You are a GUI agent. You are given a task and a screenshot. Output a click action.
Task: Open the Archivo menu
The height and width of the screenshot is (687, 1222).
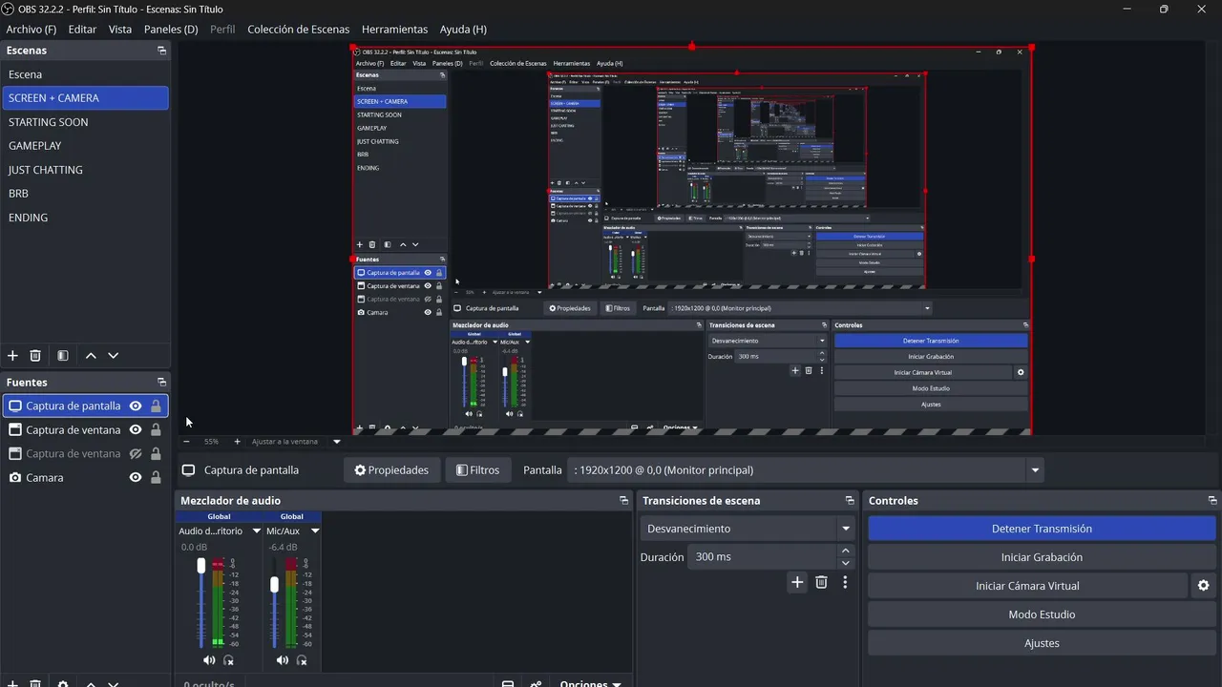[x=32, y=30]
